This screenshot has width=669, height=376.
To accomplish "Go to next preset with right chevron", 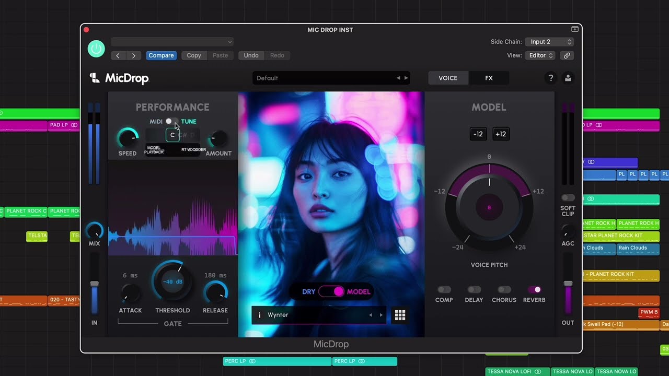I will point(134,55).
